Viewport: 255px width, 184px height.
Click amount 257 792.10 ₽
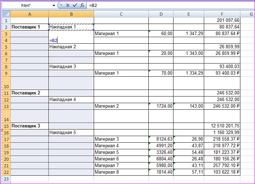(x=222, y=166)
